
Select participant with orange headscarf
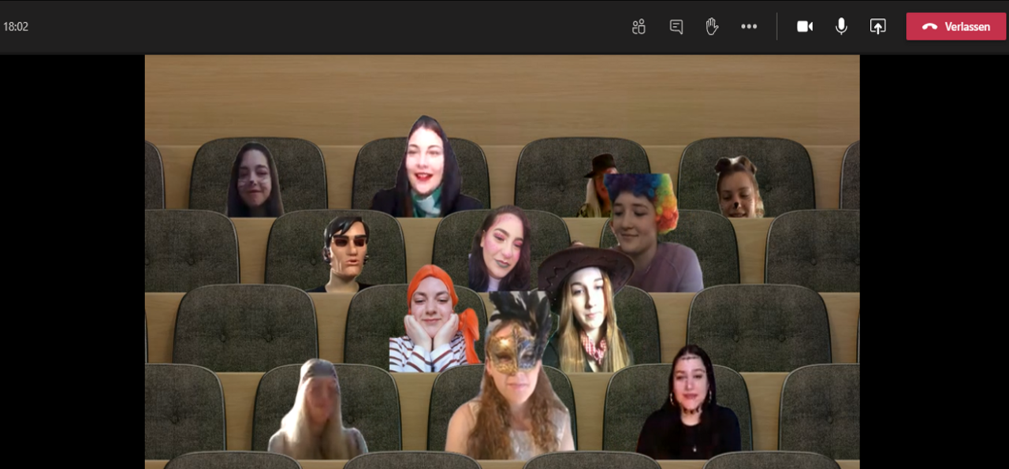[x=434, y=318]
